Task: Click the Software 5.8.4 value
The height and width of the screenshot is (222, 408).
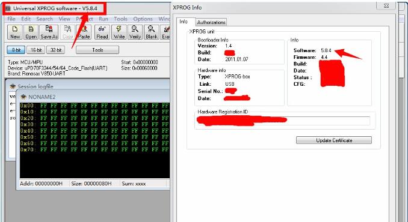Action: pos(326,50)
